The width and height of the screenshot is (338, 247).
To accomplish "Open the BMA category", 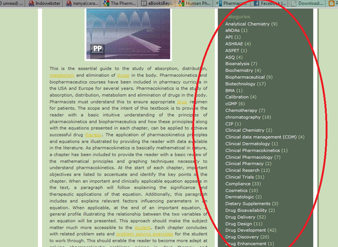I will click(234, 91).
